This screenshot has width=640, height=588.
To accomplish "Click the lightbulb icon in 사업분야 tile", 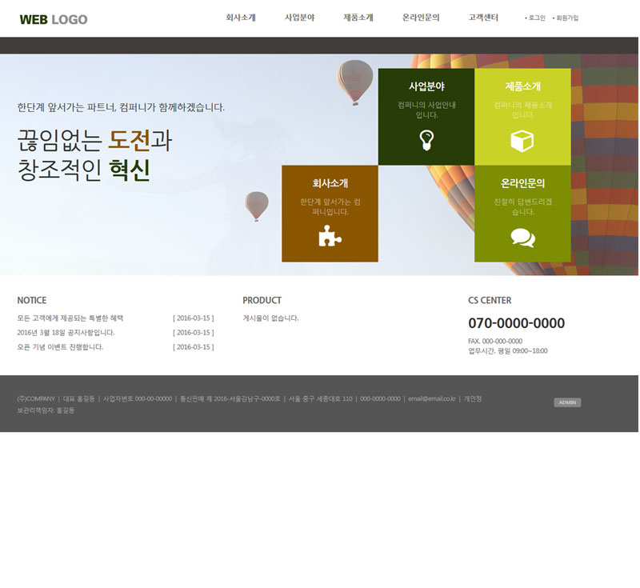I will [x=426, y=140].
